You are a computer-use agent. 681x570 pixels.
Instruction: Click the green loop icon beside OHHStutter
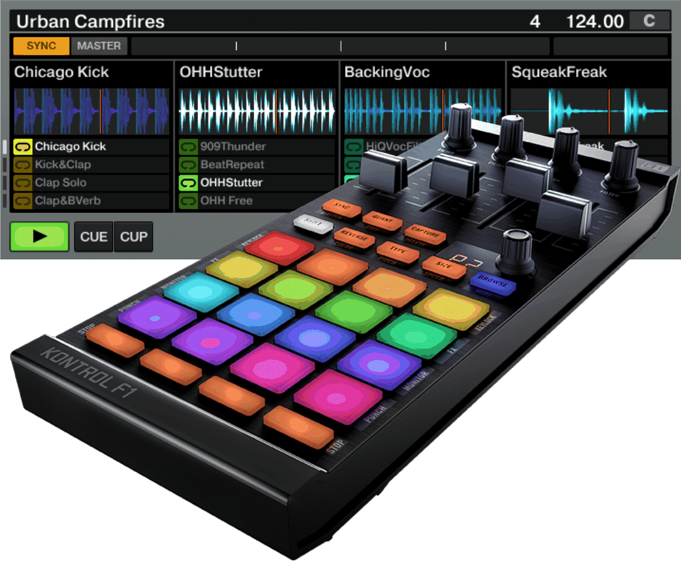coord(189,183)
